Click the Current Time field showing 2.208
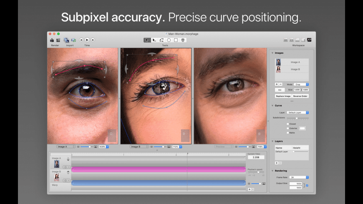363x204 pixels. pyautogui.click(x=256, y=157)
